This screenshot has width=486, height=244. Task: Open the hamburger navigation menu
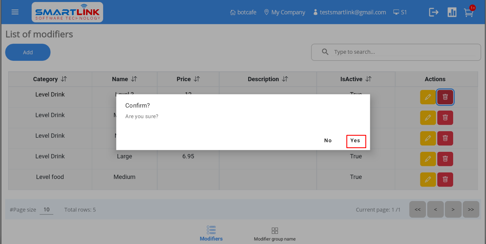click(x=15, y=12)
